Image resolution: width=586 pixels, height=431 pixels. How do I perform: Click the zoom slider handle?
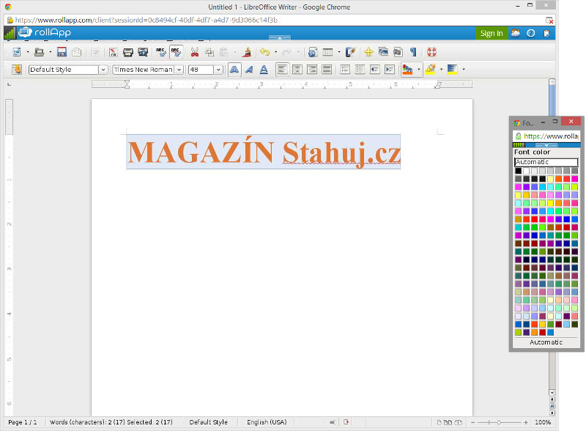point(499,422)
